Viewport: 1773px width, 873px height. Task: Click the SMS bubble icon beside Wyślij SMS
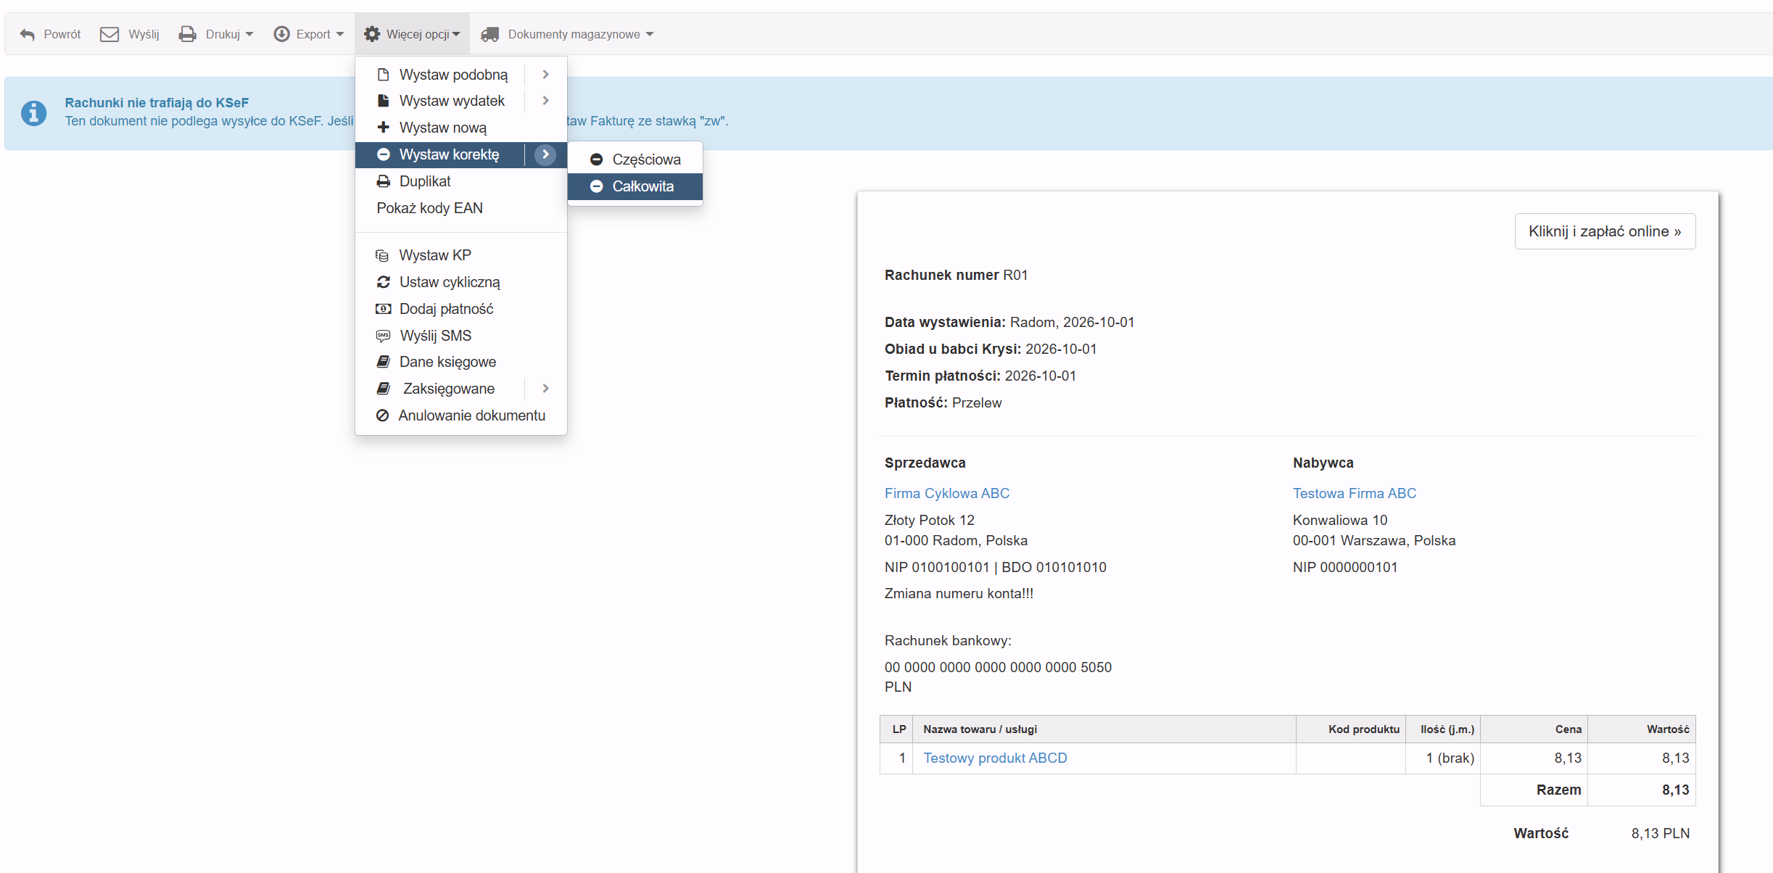(x=383, y=336)
